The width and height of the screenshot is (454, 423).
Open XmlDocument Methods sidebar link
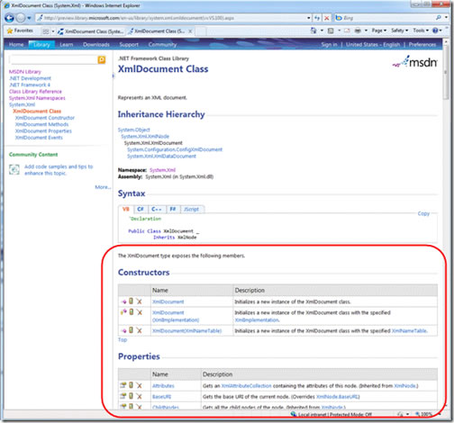click(x=41, y=124)
